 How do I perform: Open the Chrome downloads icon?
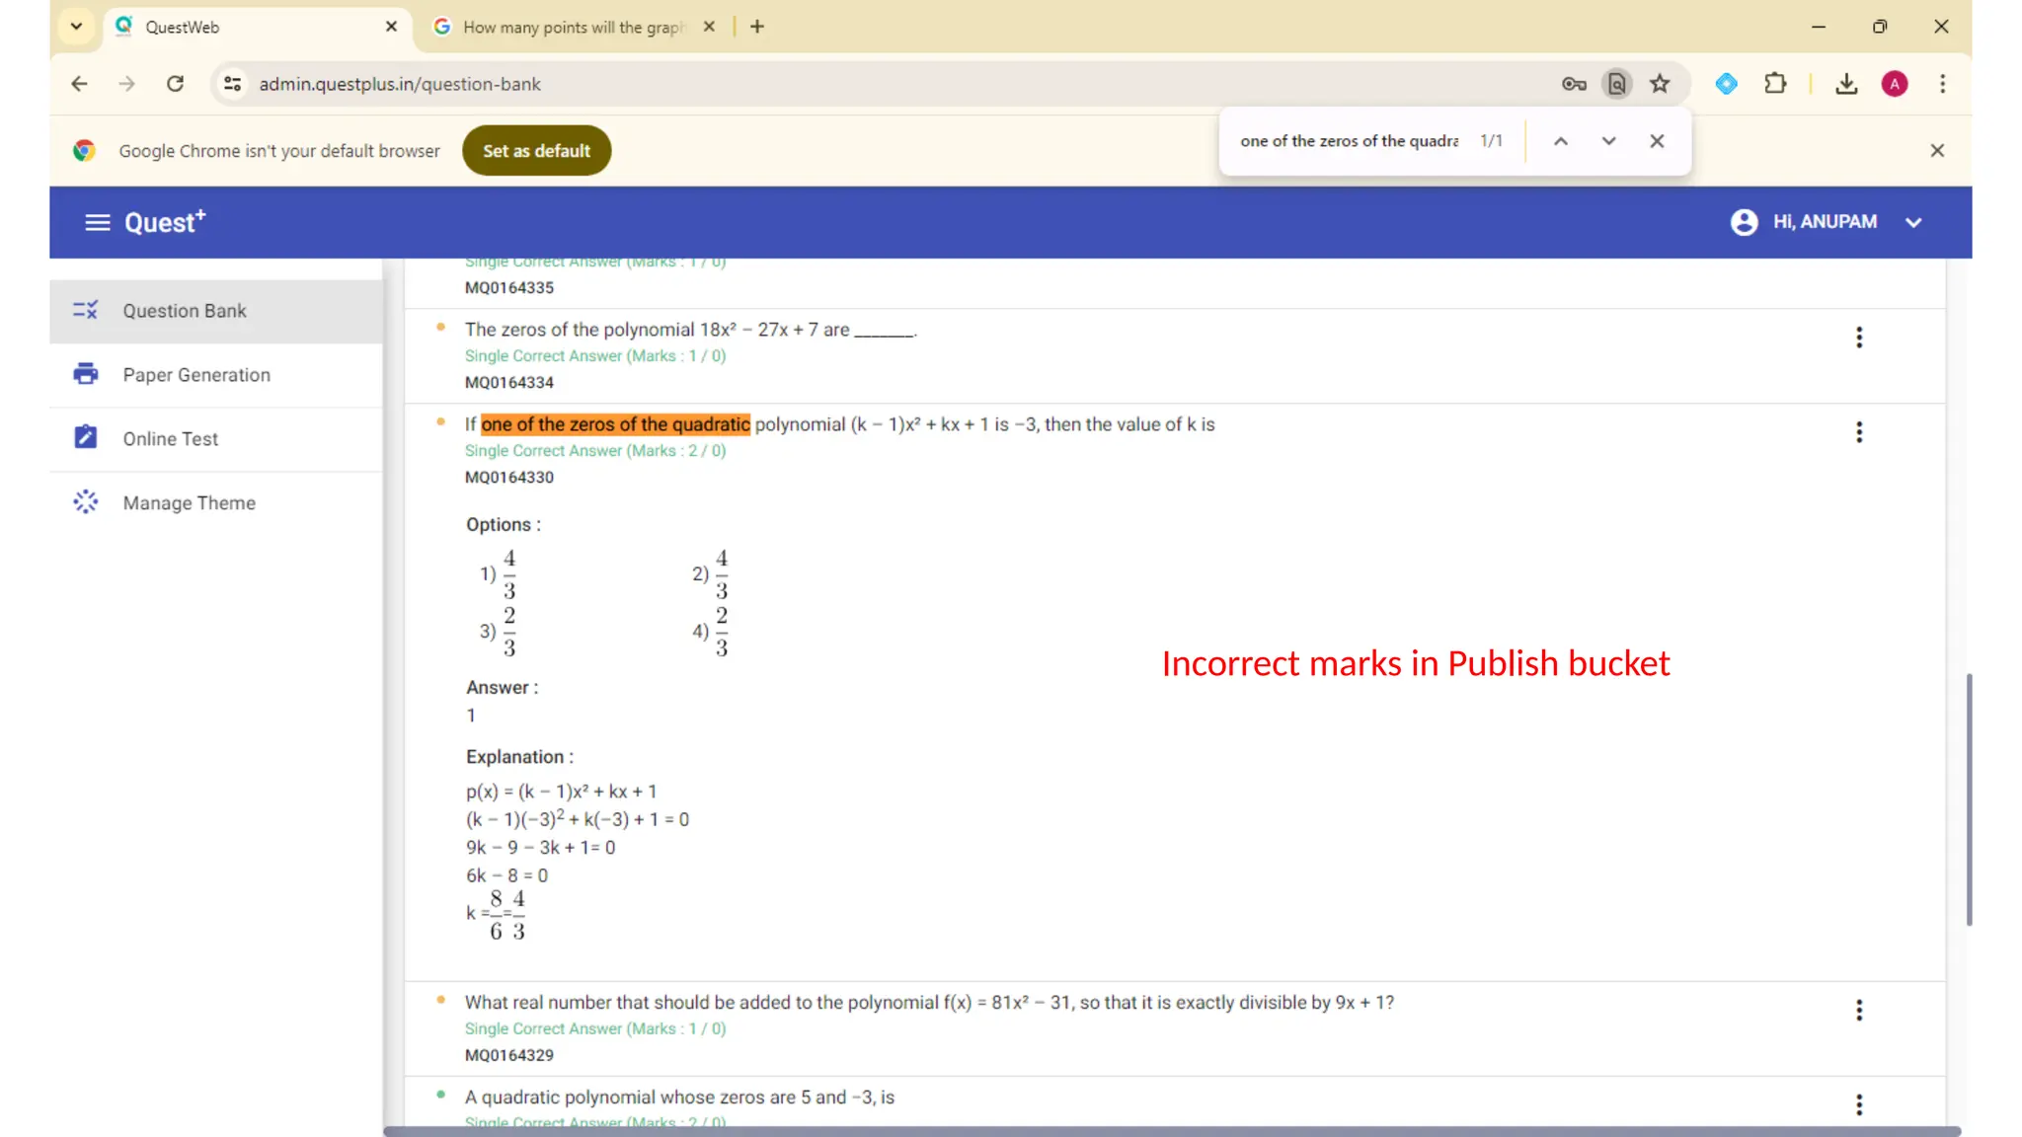[x=1845, y=84]
